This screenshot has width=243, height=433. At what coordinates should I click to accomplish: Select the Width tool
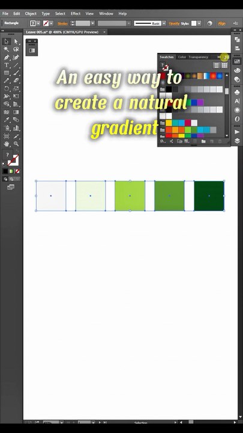click(7, 96)
